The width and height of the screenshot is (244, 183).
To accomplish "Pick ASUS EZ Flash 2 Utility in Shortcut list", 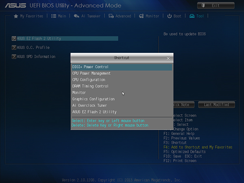I will tap(122, 112).
